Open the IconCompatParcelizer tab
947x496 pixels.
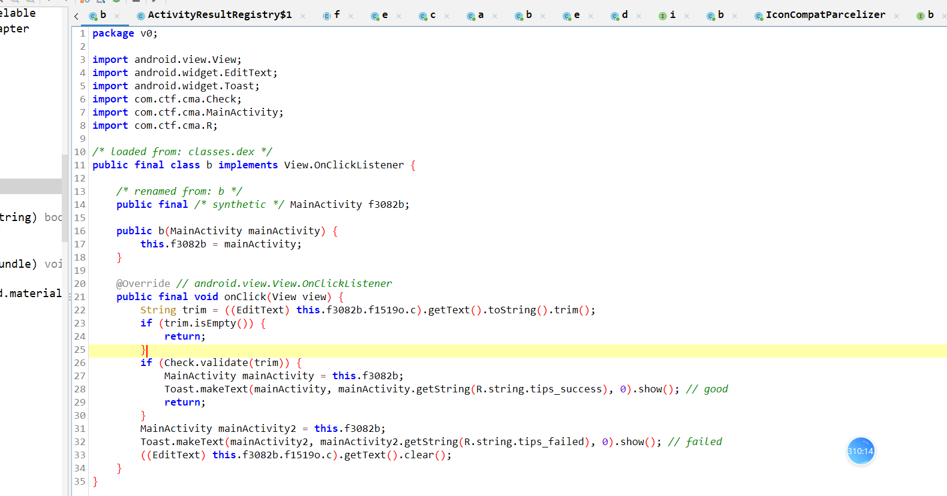[820, 15]
